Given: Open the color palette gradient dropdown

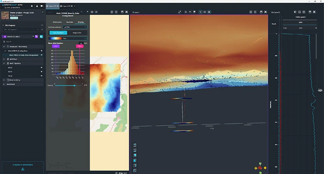Looking at the screenshot, I should [68, 38].
